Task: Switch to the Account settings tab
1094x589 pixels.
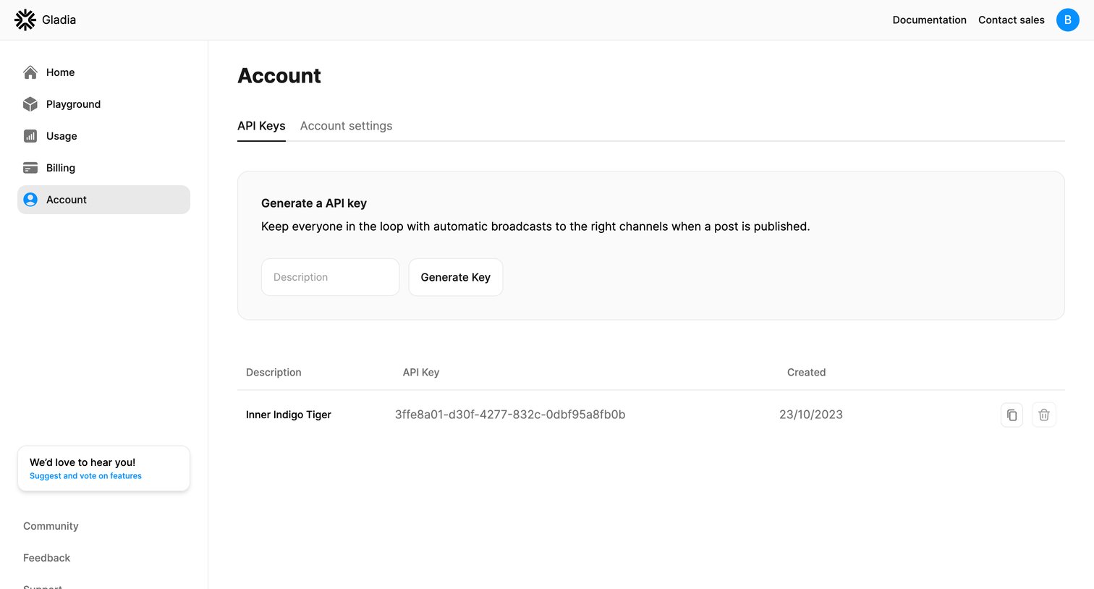Action: pos(346,126)
